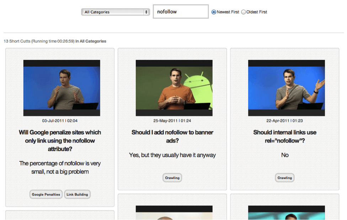The image size is (347, 220).
Task: Click the Google Penalties tag
Action: pyautogui.click(x=46, y=194)
